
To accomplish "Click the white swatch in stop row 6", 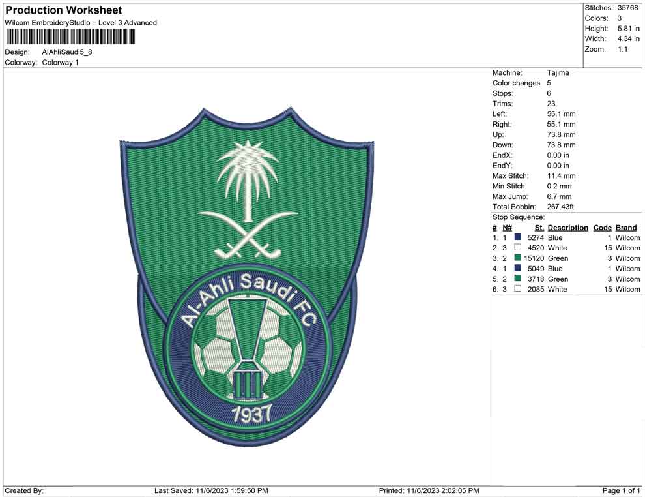I will tap(518, 289).
